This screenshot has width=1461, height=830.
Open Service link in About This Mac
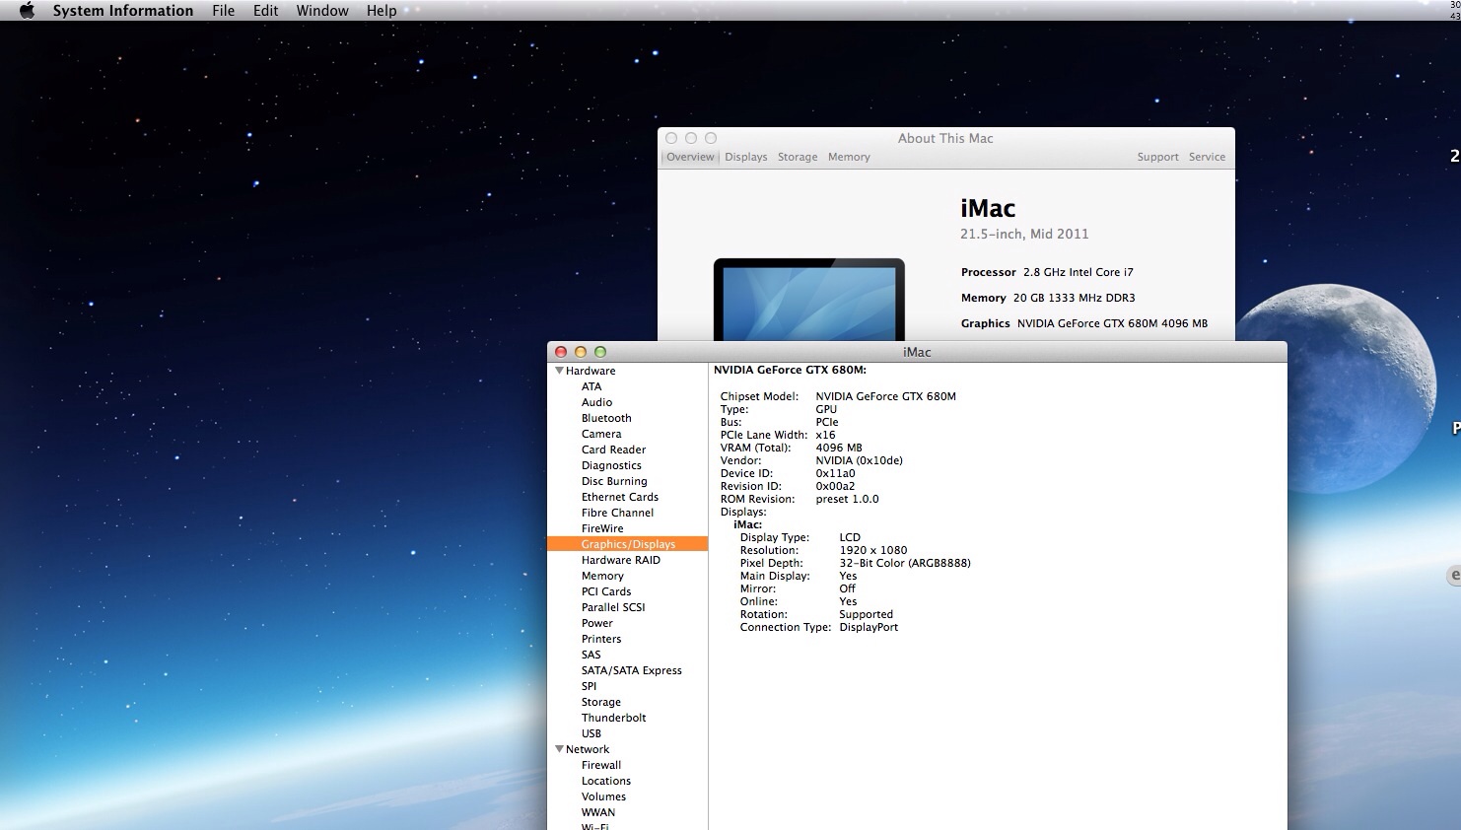[1207, 157]
